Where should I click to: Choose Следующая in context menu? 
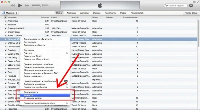pos(45,42)
